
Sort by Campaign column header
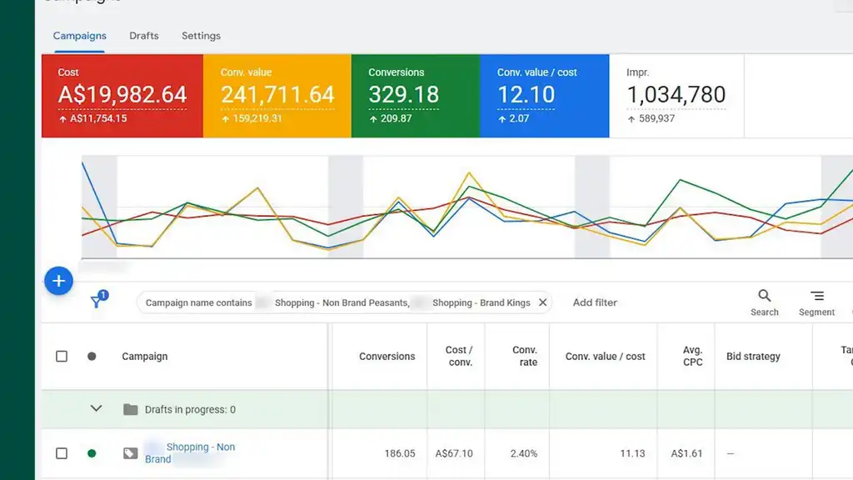coord(145,357)
